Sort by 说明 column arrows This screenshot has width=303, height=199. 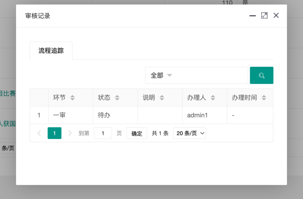[162, 98]
